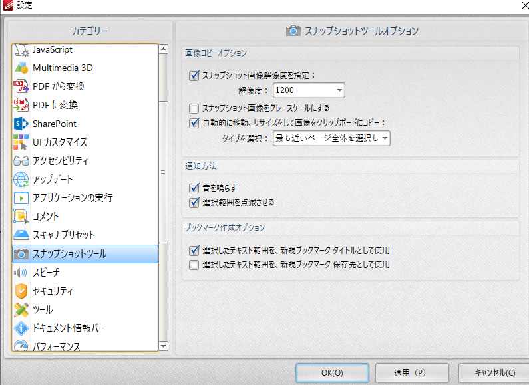Image resolution: width=529 pixels, height=385 pixels.
Task: Click the OK(O) button
Action: (x=332, y=373)
